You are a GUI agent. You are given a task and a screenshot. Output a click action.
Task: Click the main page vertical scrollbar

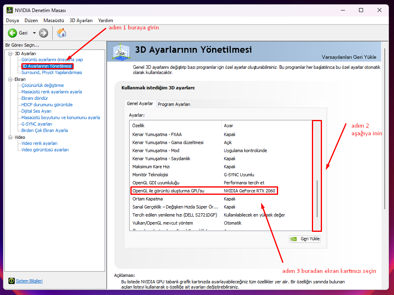[x=384, y=128]
